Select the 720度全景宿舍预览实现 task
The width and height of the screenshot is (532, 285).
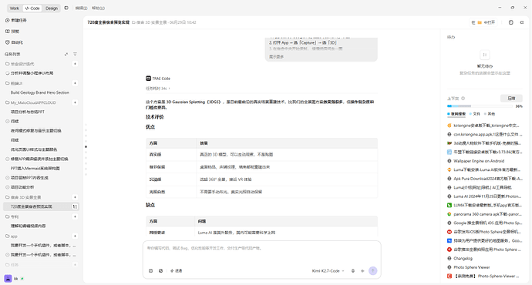[31, 206]
